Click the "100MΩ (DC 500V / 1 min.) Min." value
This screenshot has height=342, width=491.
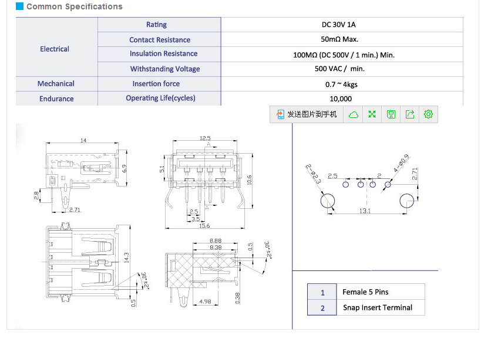344,55
